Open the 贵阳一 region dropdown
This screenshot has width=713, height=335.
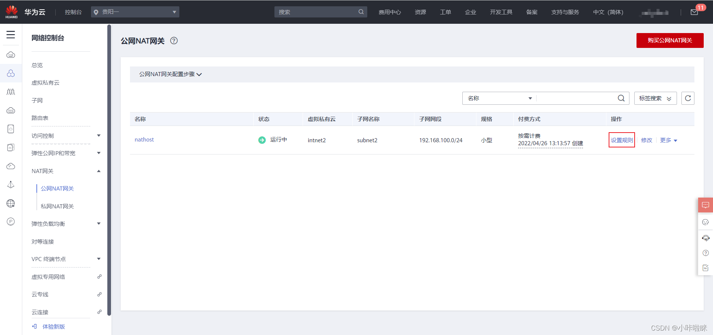135,12
